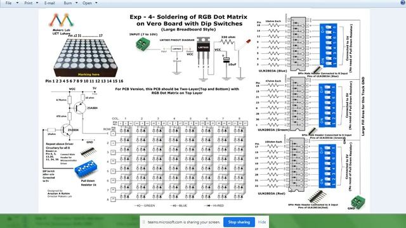The image size is (406, 228).
Task: Click the Makers Lab logo
Action: click(62, 20)
